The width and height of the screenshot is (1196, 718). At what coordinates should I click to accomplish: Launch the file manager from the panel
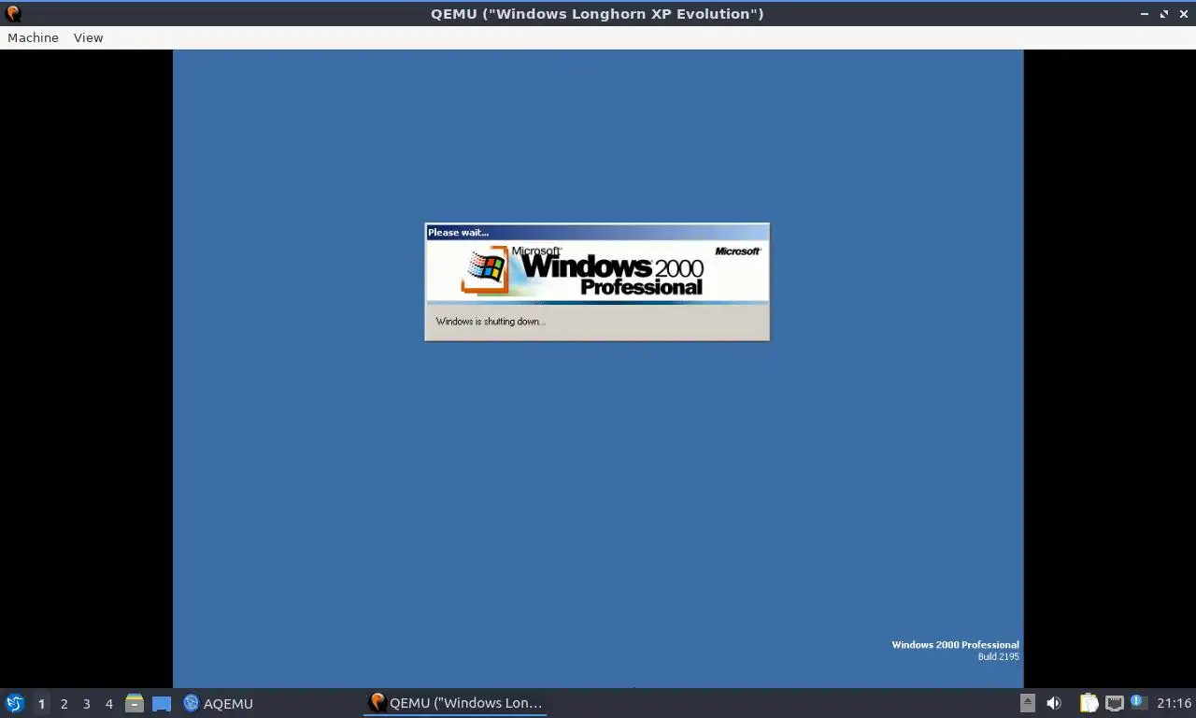click(x=135, y=703)
